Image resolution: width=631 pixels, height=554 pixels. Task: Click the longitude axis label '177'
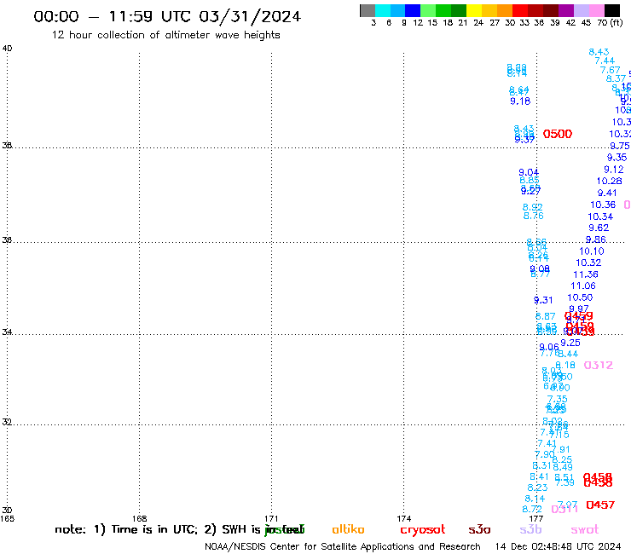pos(536,518)
